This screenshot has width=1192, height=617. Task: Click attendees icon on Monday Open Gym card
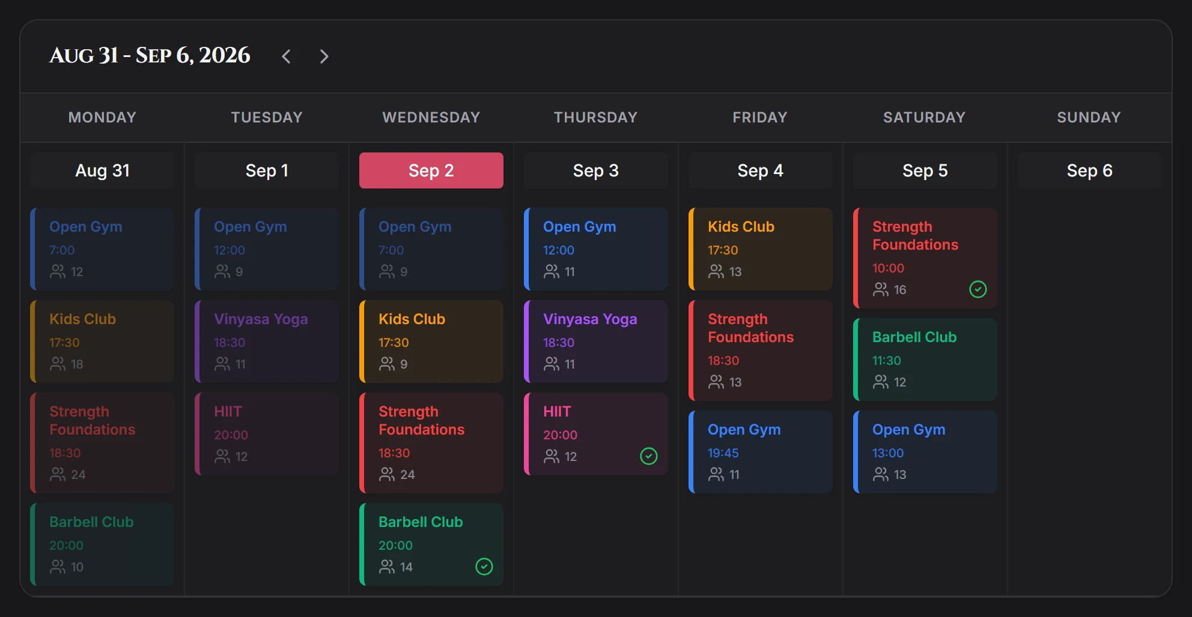58,272
